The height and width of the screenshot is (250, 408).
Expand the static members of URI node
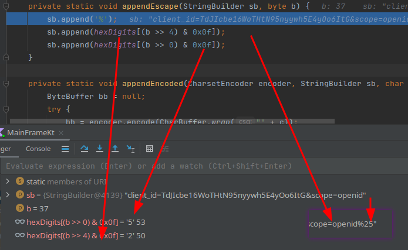coord(7,181)
